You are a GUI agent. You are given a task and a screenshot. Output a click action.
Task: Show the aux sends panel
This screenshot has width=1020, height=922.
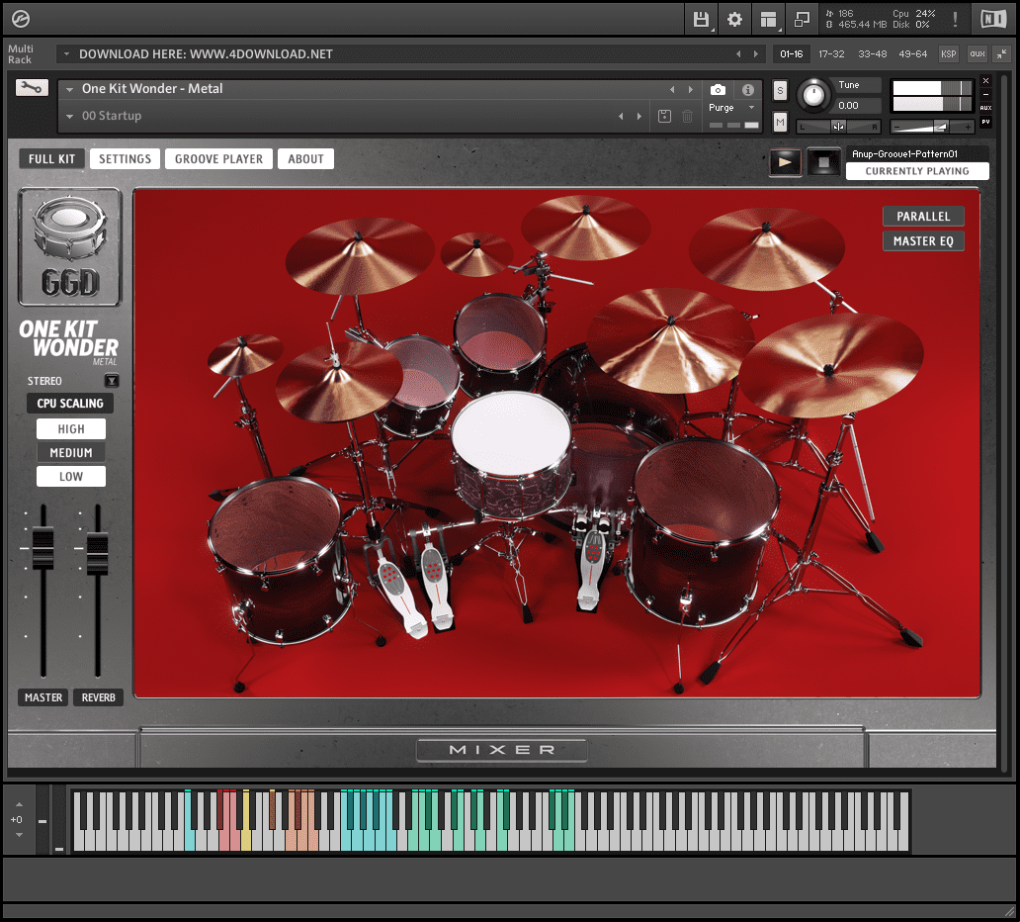(x=977, y=54)
